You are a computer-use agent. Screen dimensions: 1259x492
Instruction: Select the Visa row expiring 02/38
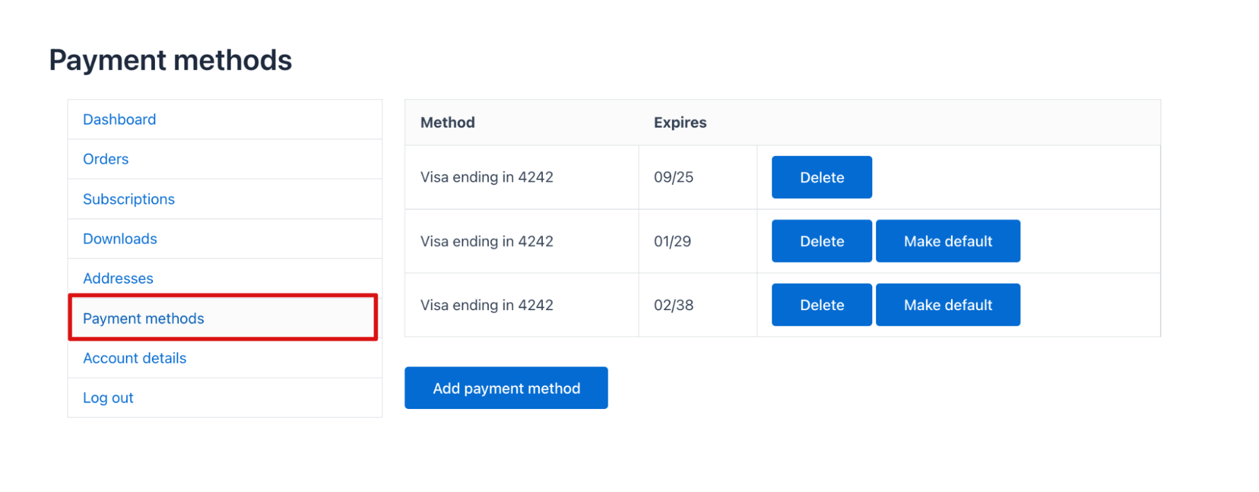tap(486, 305)
